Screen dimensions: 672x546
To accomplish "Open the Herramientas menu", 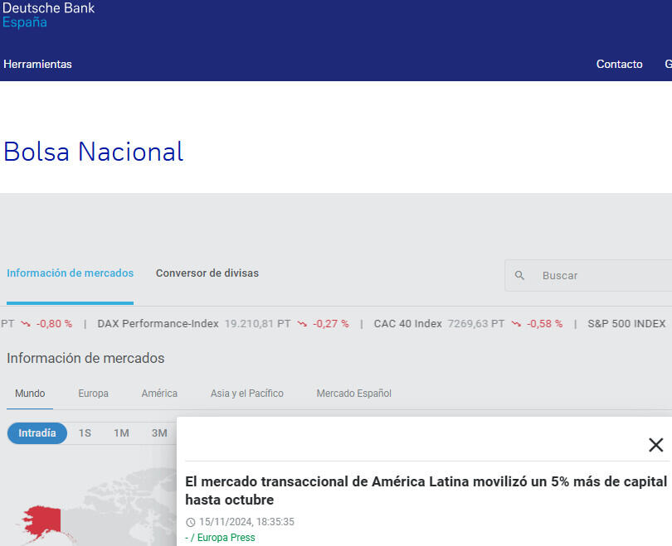I will pyautogui.click(x=37, y=64).
